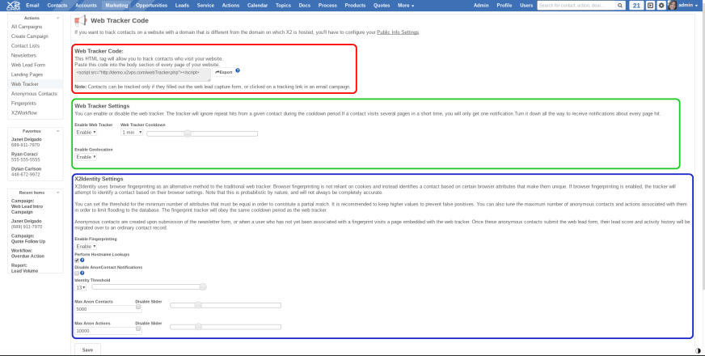Expand the More menu in top navigation
The image size is (705, 356).
(406, 6)
